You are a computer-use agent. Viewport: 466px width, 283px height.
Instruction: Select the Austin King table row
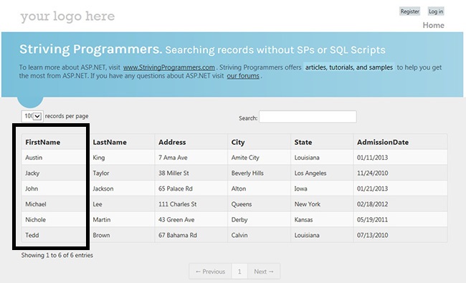pyautogui.click(x=234, y=158)
